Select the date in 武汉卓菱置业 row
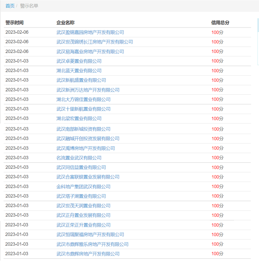 [x=17, y=61]
